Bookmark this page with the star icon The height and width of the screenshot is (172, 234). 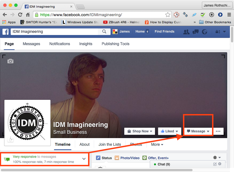point(168,14)
